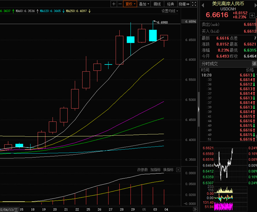Image resolution: width=257 pixels, height=212 pixels.
Task: Open the 叠加 overlay dropdown
Action: pyautogui.click(x=144, y=4)
